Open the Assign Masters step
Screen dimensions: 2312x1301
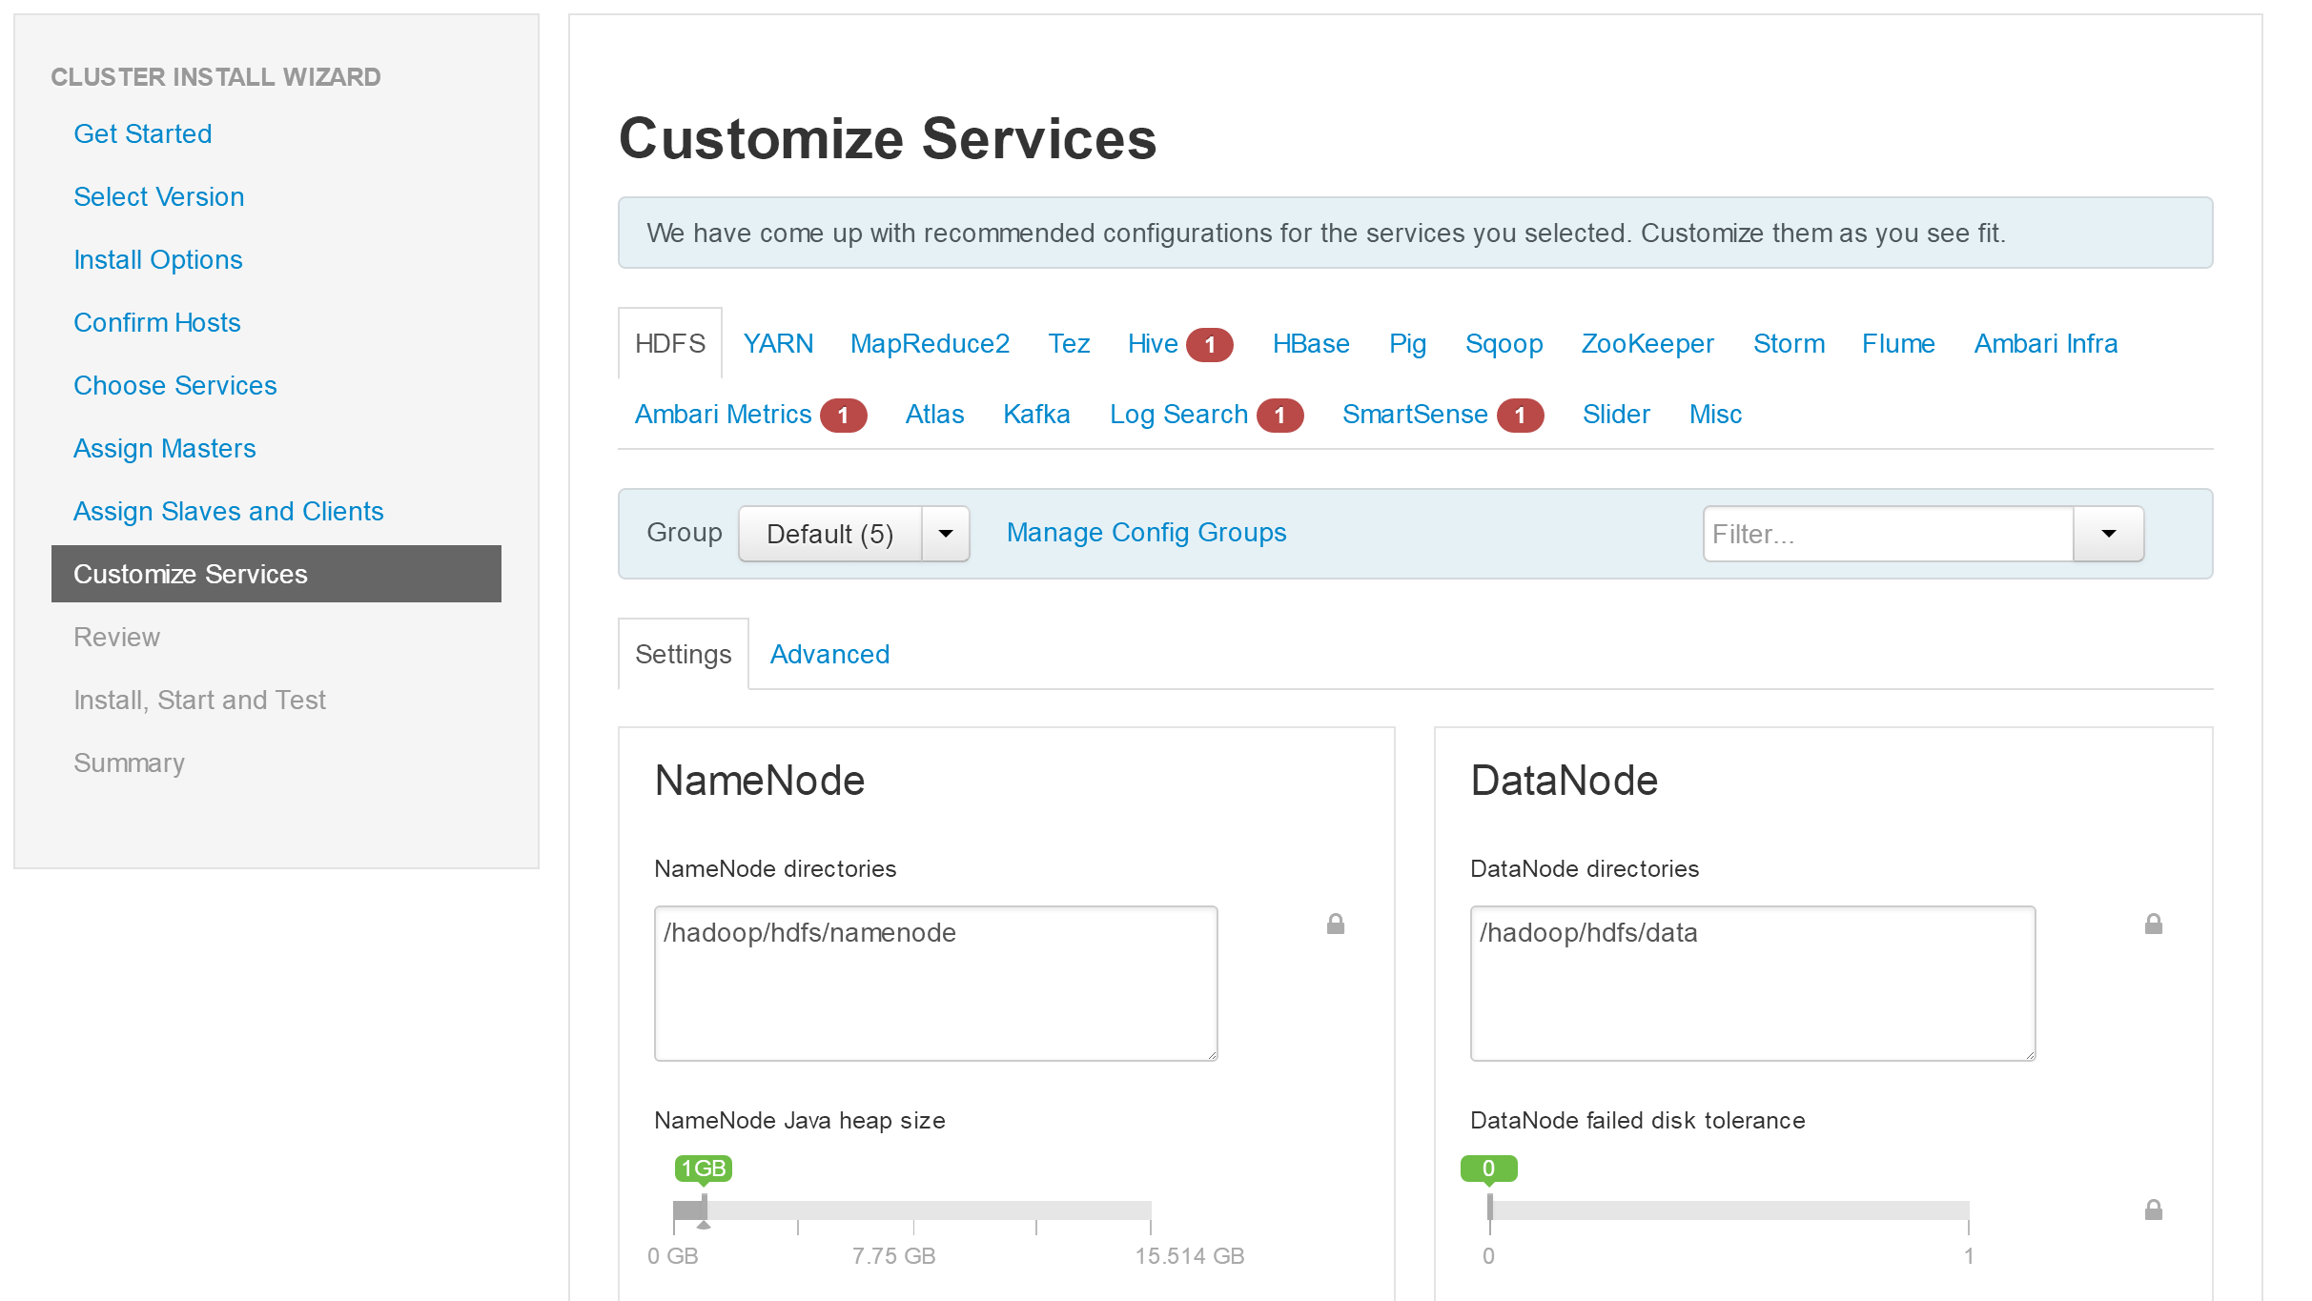(x=165, y=448)
